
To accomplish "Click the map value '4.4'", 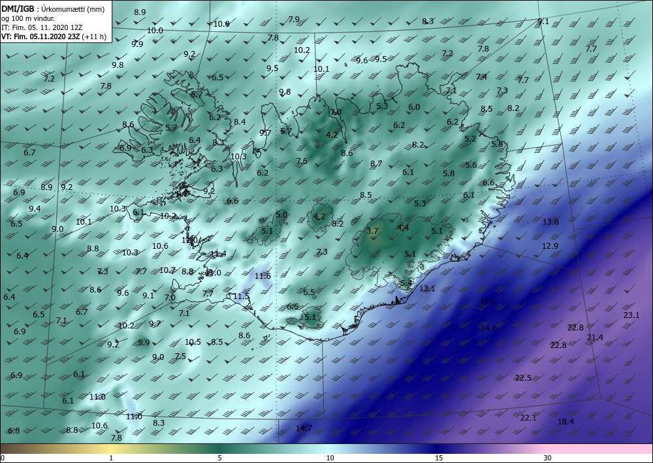I will pyautogui.click(x=403, y=227).
